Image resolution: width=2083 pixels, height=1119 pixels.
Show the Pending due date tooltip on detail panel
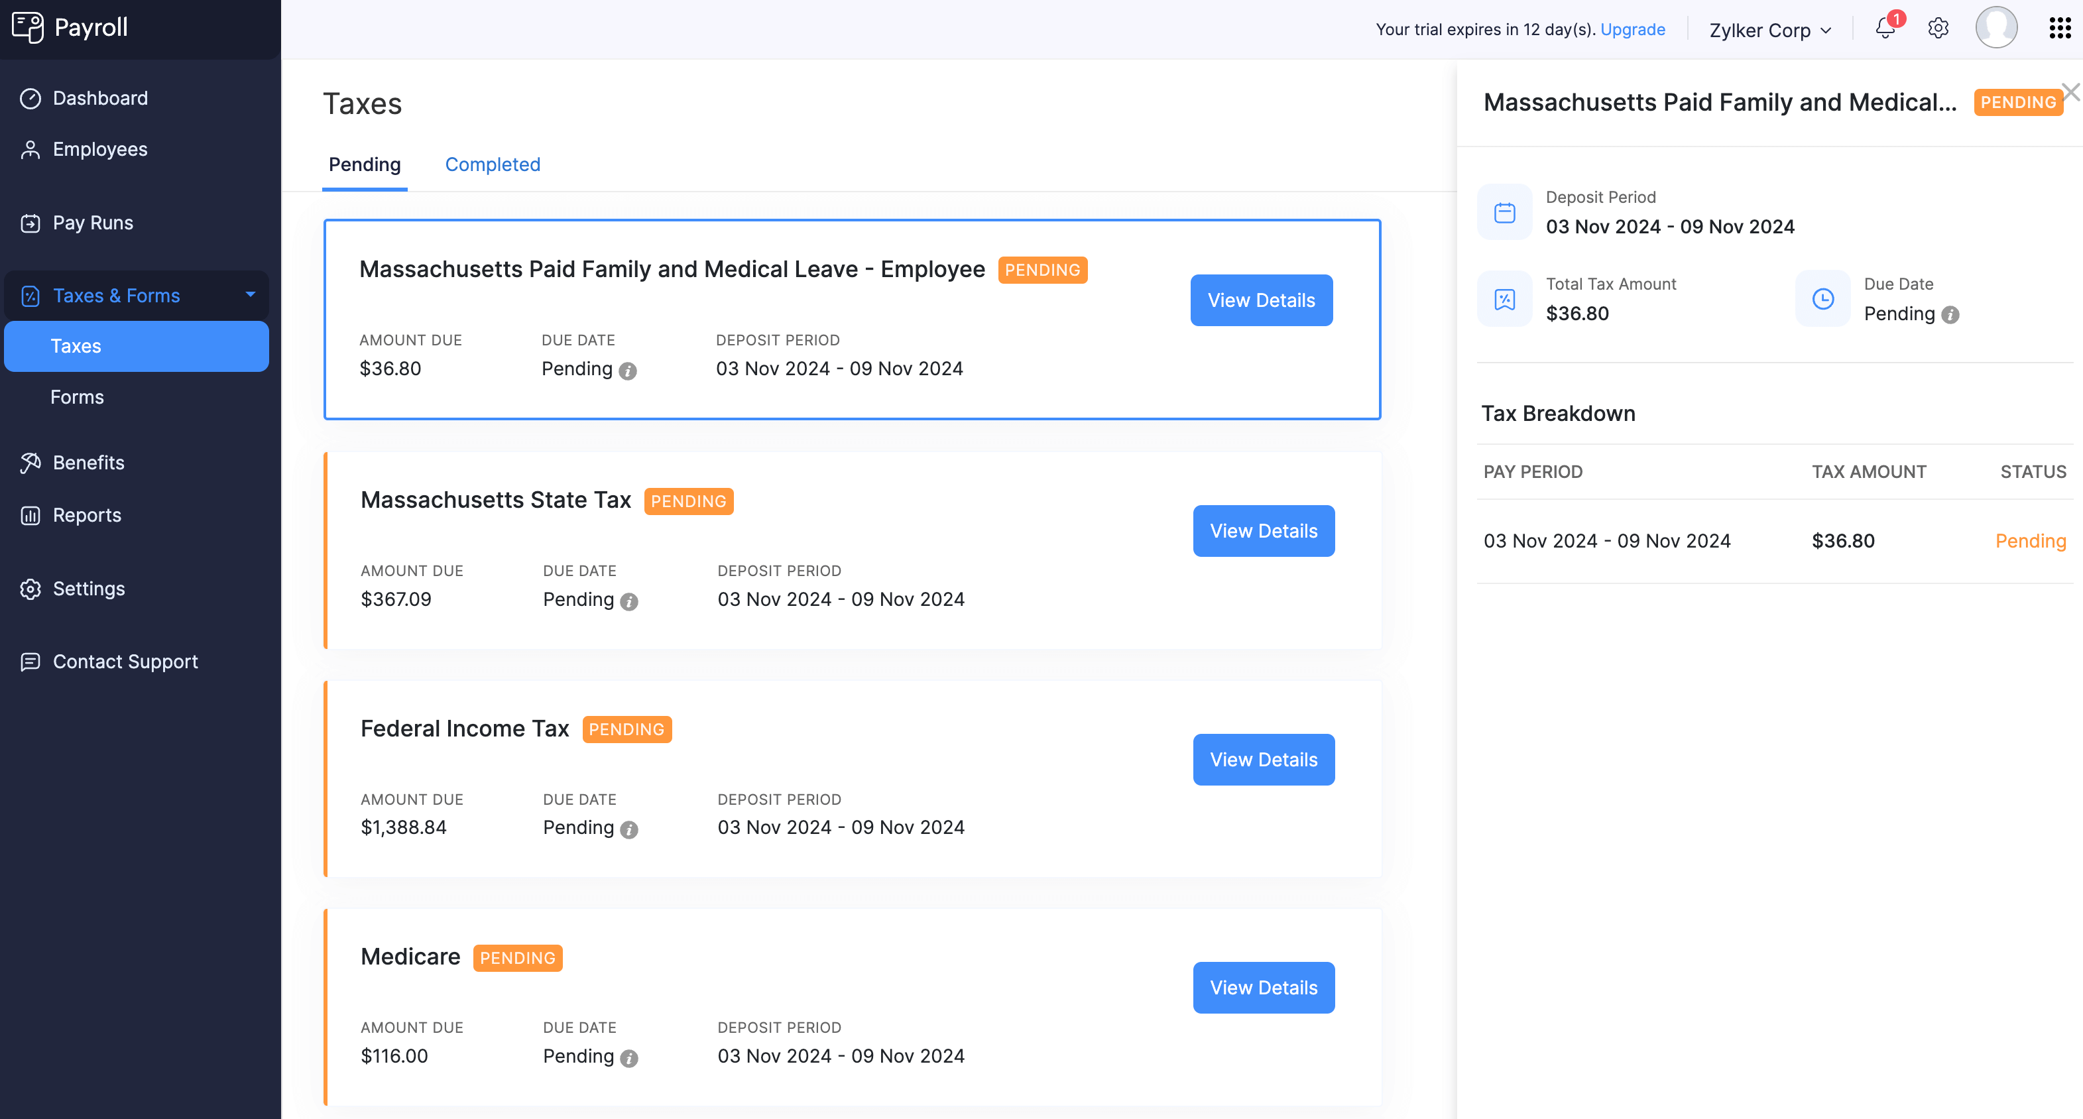(1952, 314)
